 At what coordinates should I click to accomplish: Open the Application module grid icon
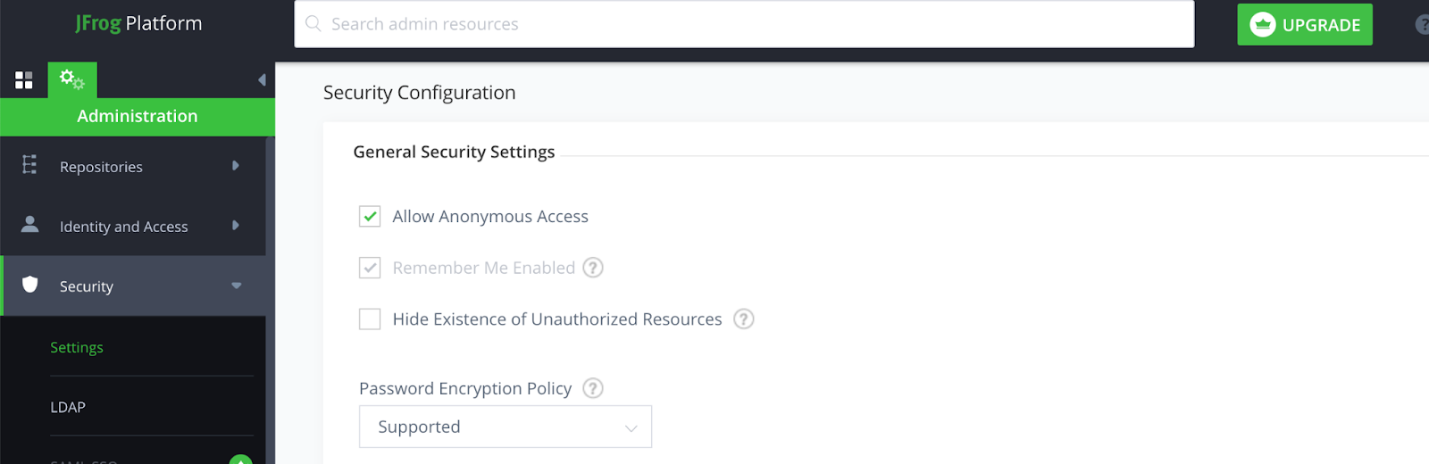pyautogui.click(x=24, y=80)
